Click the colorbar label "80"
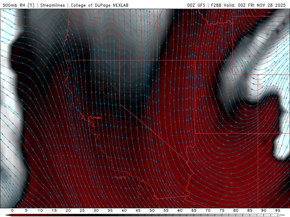 [x=236, y=210]
